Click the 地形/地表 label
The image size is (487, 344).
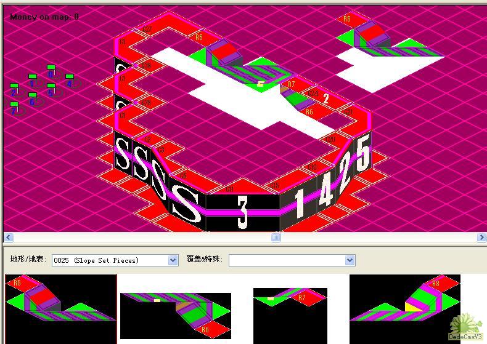[28, 259]
